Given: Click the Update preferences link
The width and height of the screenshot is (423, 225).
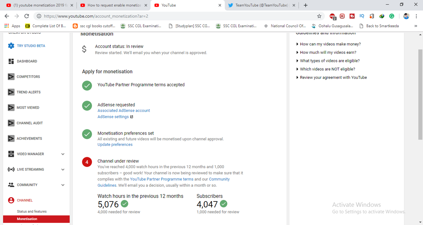Looking at the screenshot, I should (x=115, y=144).
